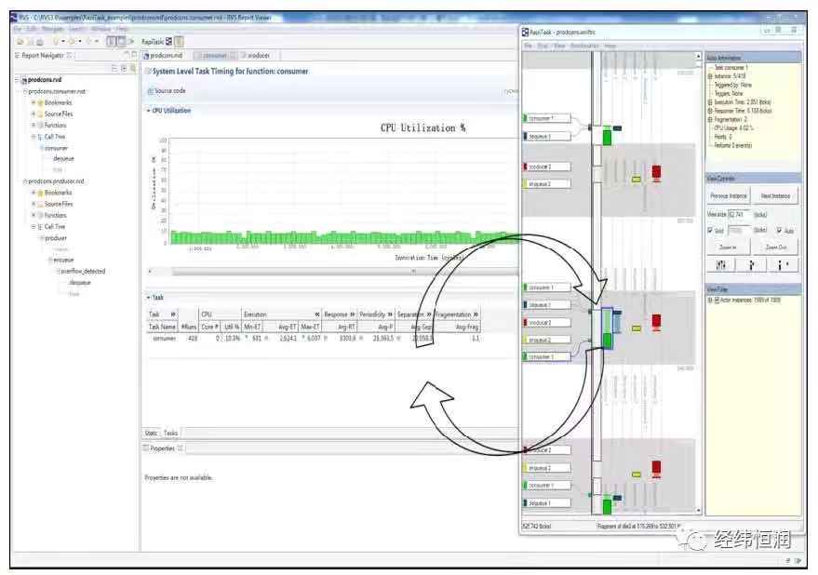Click the Grid ticks input field in RapiTask
The width and height of the screenshot is (818, 575).
739,230
